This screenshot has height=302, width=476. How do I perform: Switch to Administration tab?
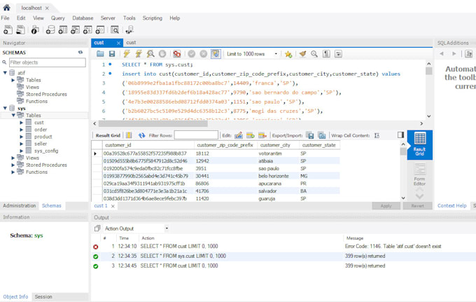coord(20,206)
